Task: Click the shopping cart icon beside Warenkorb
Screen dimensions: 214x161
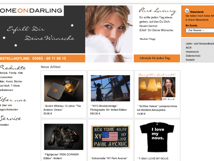Action: (187, 11)
